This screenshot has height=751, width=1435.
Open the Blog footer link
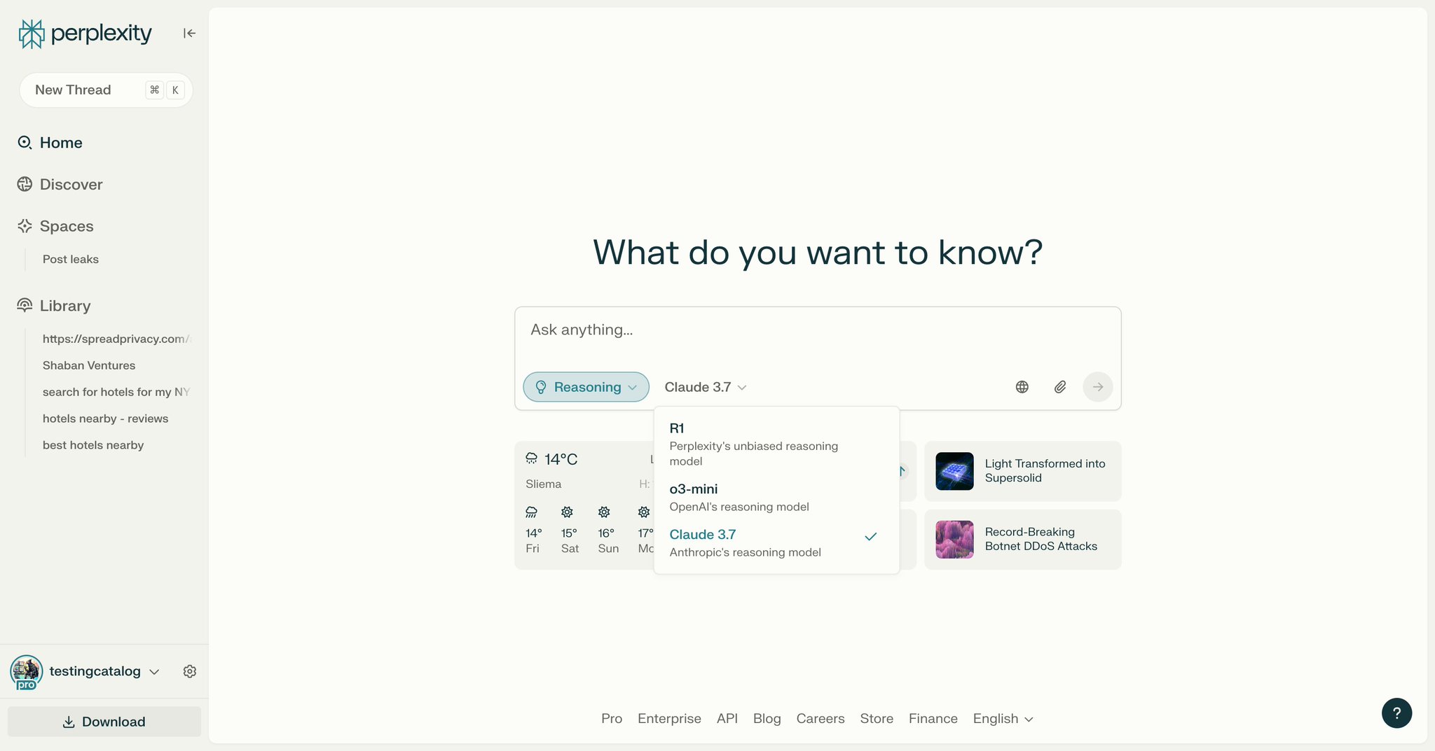(x=767, y=719)
